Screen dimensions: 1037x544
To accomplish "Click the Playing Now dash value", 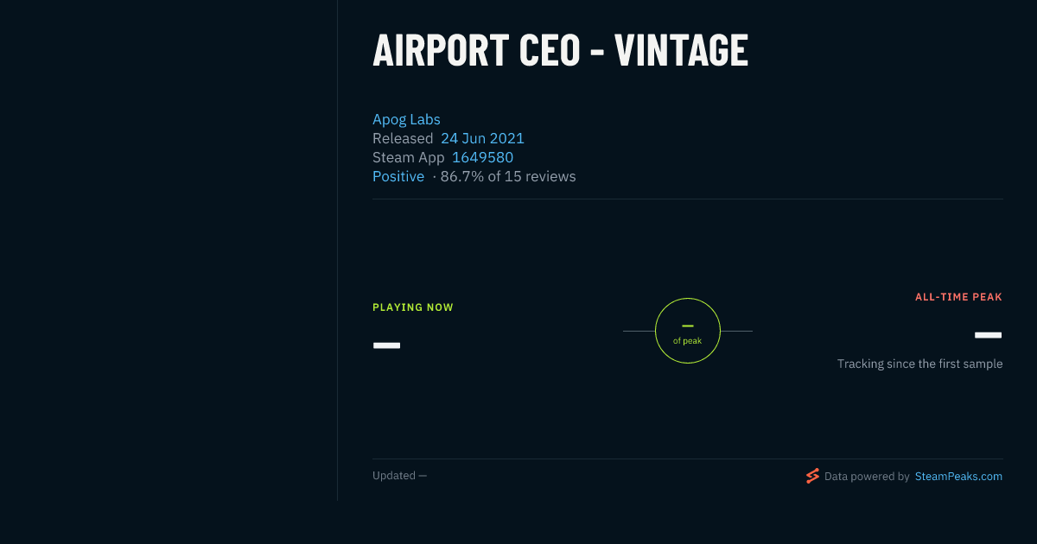I will pyautogui.click(x=386, y=345).
